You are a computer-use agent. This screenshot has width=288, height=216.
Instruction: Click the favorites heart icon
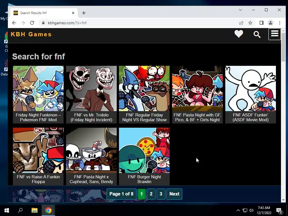[238, 34]
